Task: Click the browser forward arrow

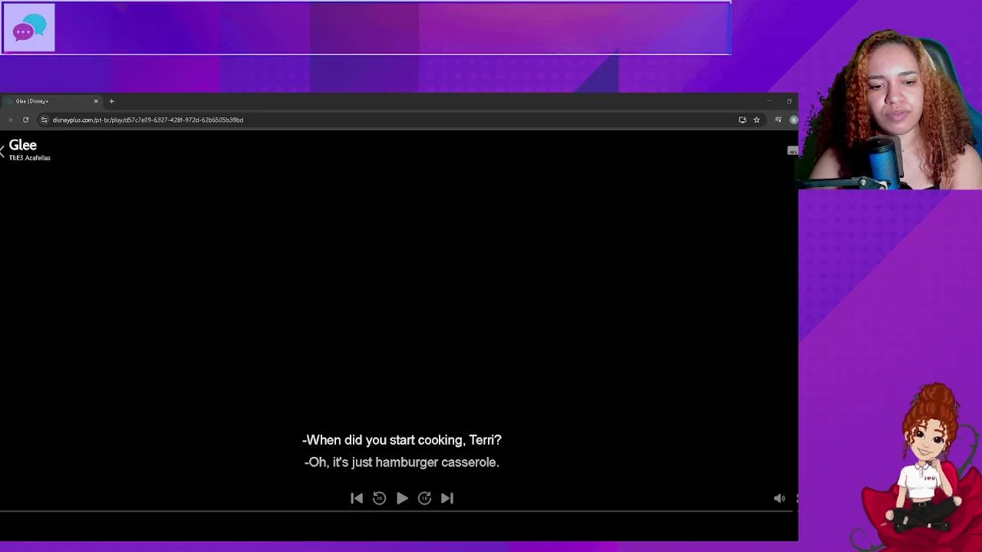Action: pos(10,120)
